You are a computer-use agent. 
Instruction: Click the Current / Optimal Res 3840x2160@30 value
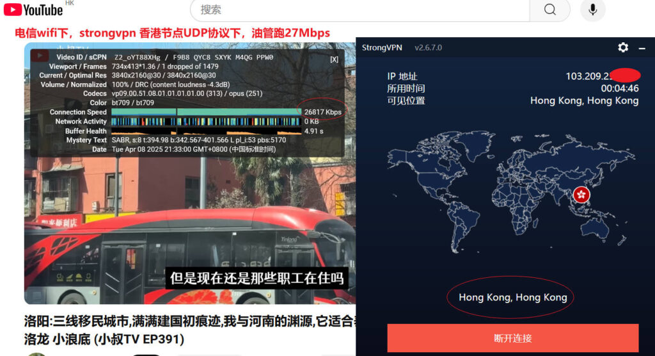(x=164, y=76)
